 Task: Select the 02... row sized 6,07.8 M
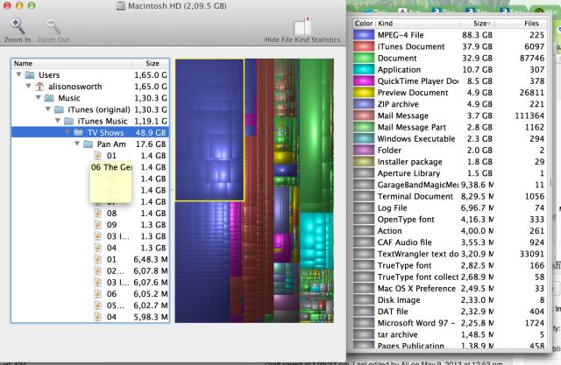point(90,270)
